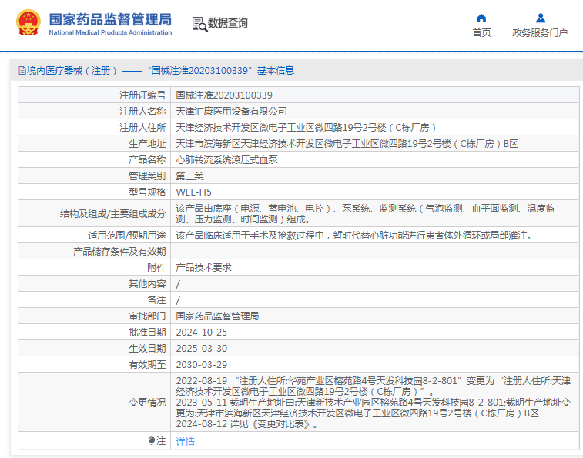Select model value WEL-H5
The width and height of the screenshot is (583, 458).
[x=194, y=192]
